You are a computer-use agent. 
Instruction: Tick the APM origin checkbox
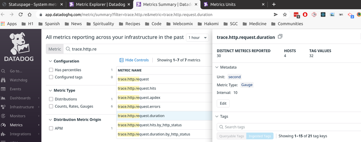tap(51, 128)
